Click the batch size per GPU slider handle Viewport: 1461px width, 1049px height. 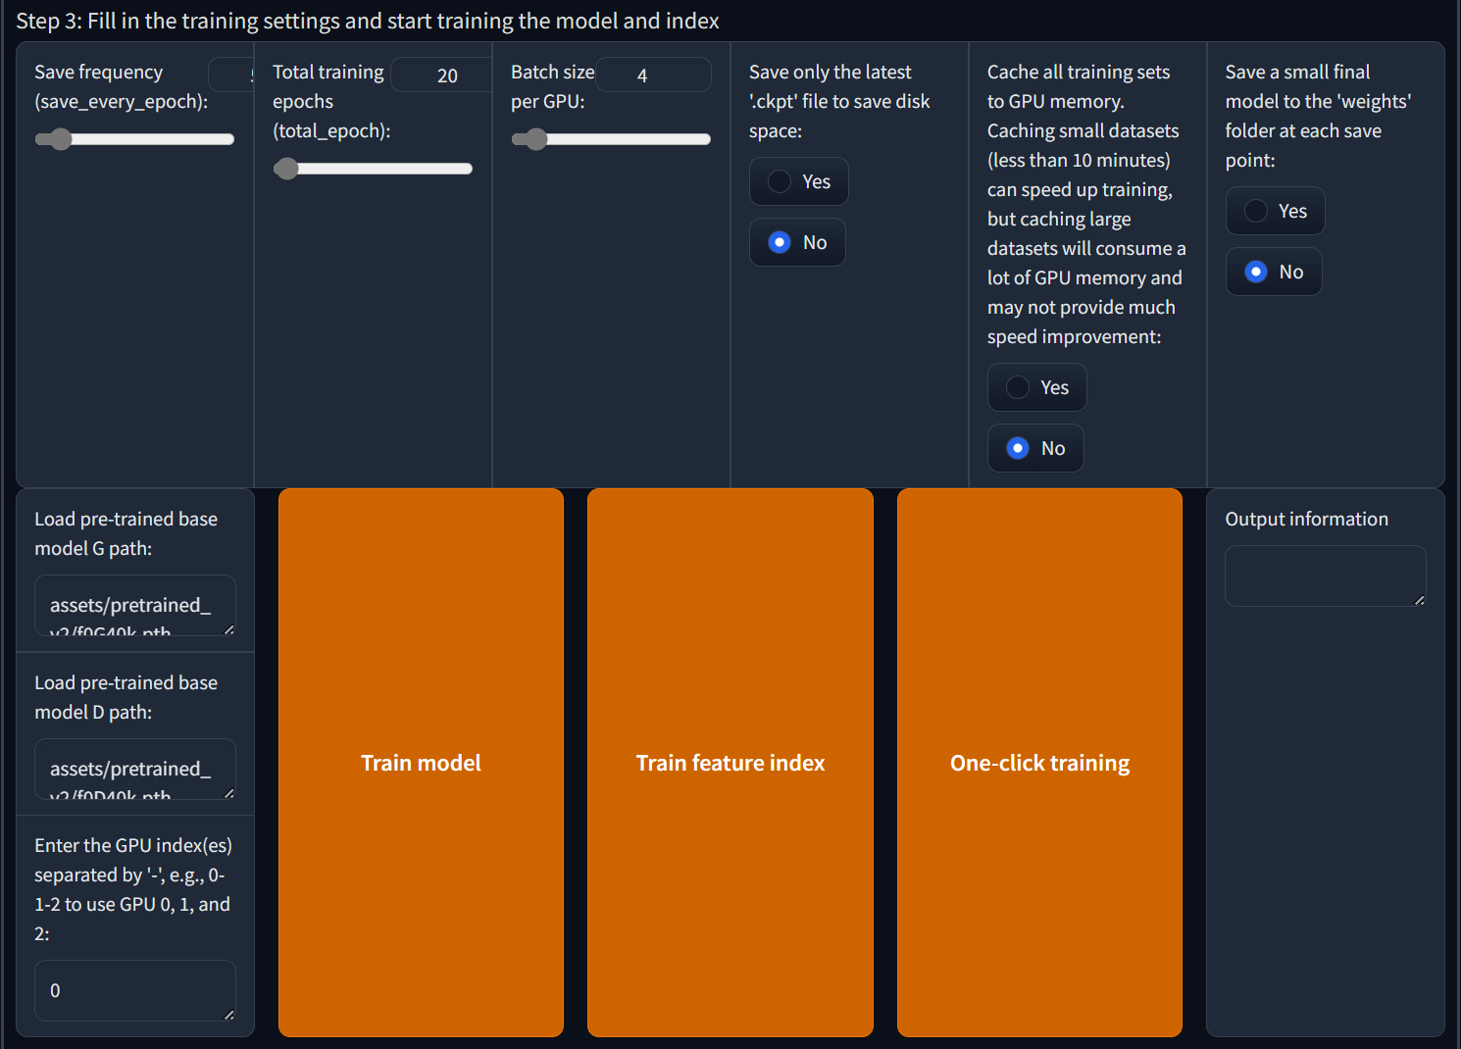535,139
